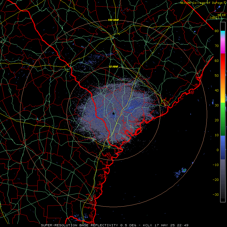Click the 100 NMI range ring label

tap(113, 20)
